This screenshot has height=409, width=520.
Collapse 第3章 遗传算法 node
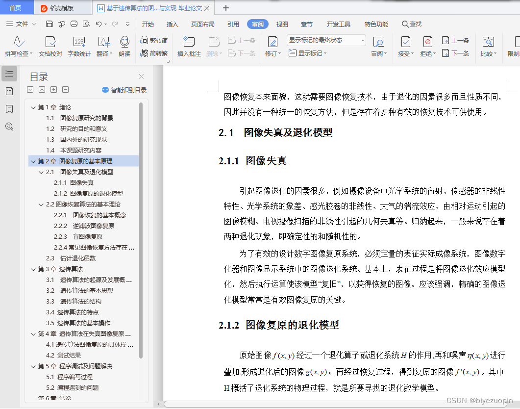33,269
